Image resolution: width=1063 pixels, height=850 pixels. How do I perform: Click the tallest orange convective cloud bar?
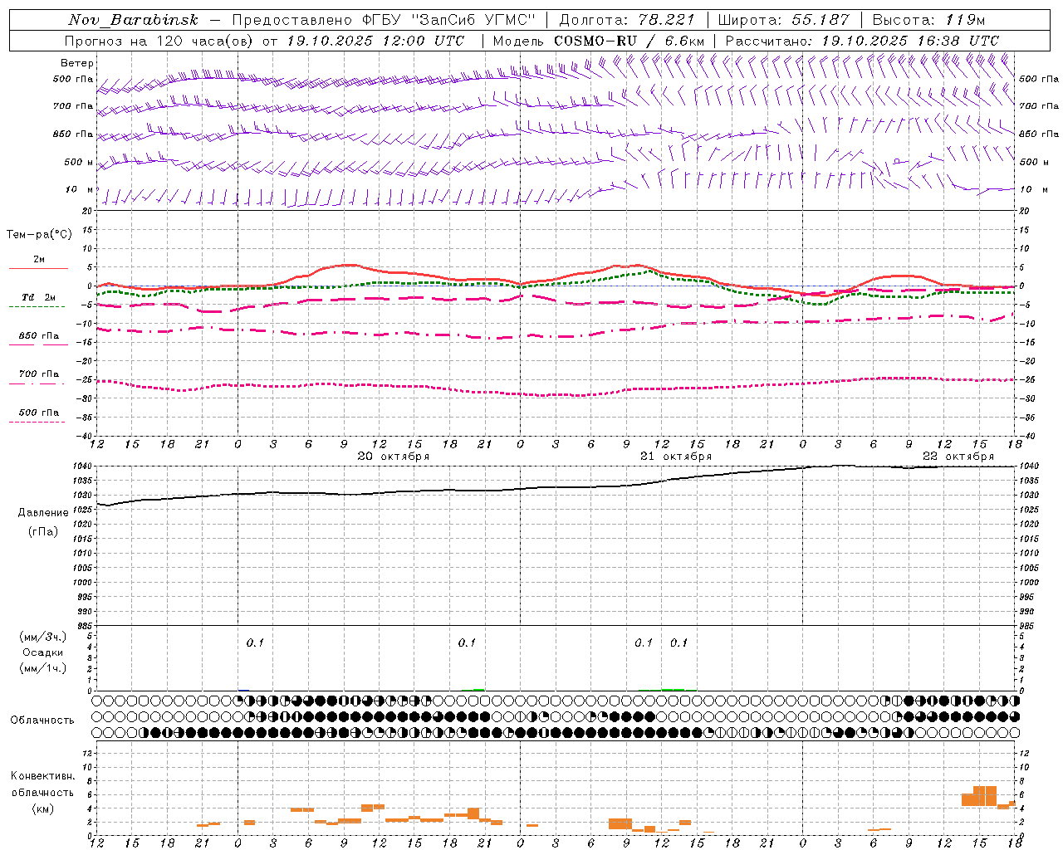point(985,795)
